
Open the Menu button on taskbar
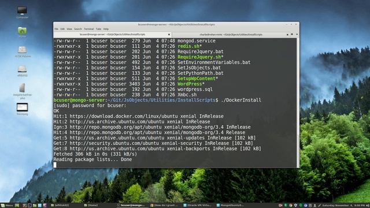(6, 206)
